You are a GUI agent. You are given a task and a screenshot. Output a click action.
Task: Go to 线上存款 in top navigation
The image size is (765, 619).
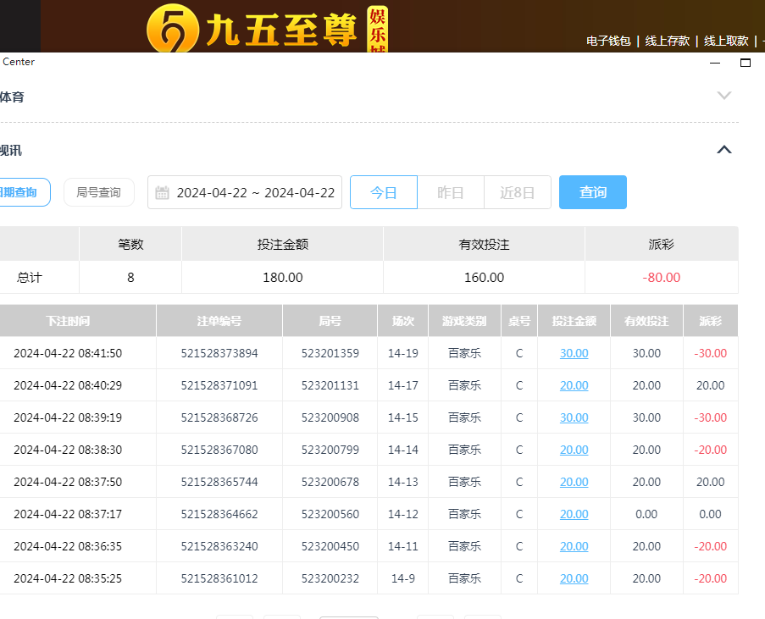click(668, 41)
